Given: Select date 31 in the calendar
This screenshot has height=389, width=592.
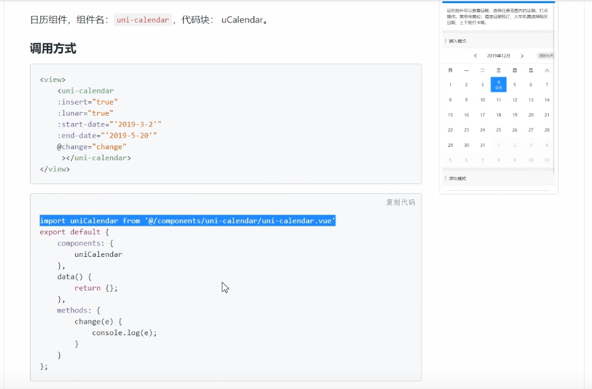Looking at the screenshot, I should pos(483,145).
